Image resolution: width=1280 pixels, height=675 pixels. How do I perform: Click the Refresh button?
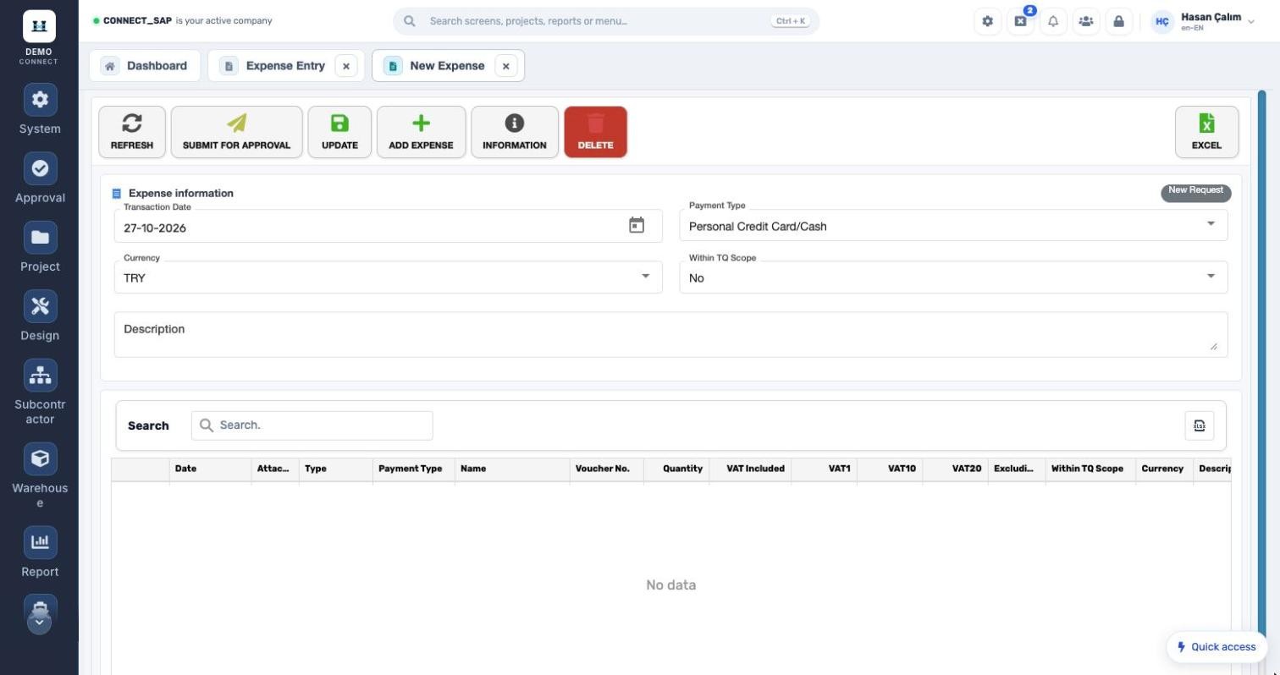tap(132, 132)
